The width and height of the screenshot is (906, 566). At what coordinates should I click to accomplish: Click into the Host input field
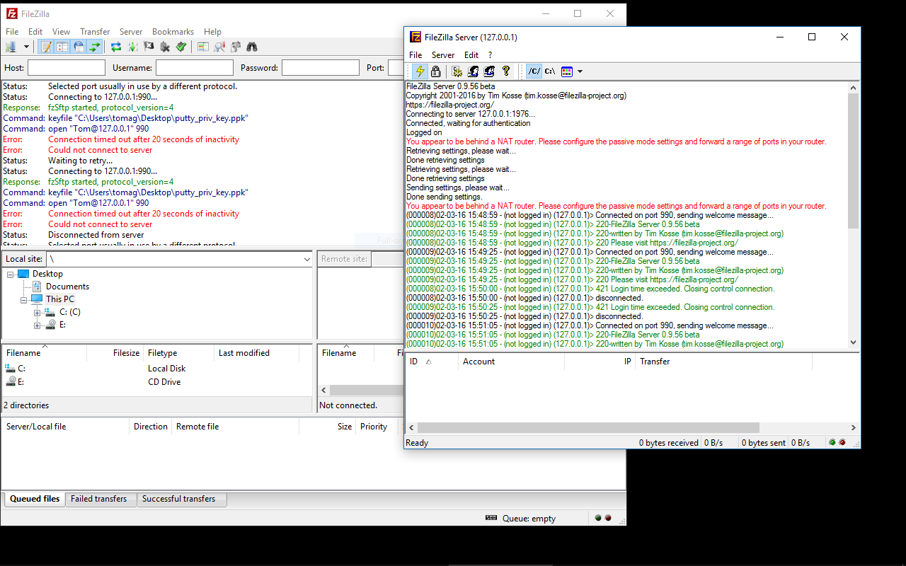pyautogui.click(x=67, y=68)
